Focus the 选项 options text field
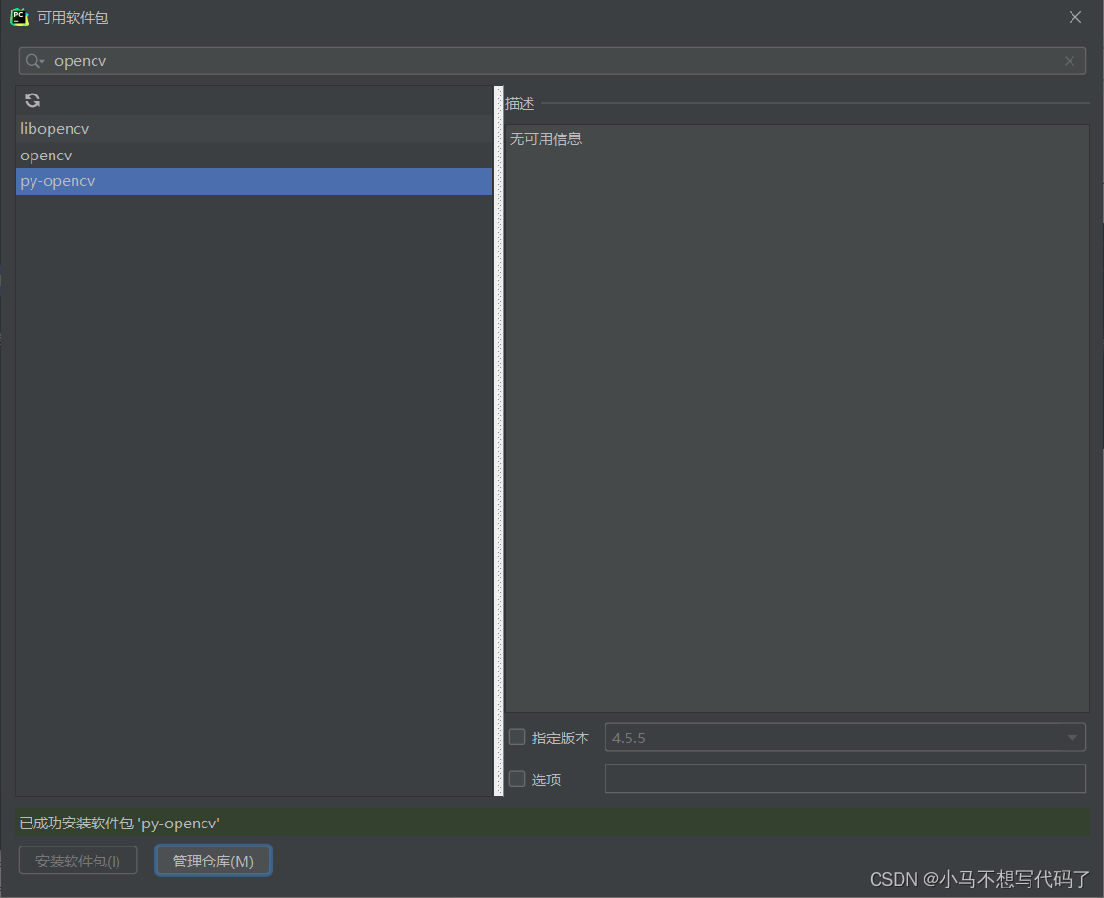The width and height of the screenshot is (1104, 898). [845, 779]
